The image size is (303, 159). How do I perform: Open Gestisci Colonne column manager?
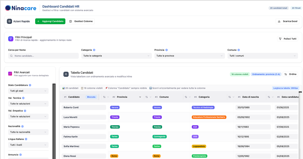tap(81, 21)
